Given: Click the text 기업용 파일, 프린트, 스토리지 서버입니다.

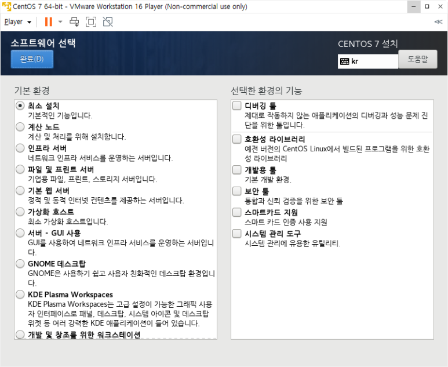Looking at the screenshot, I should pyautogui.click(x=93, y=179).
